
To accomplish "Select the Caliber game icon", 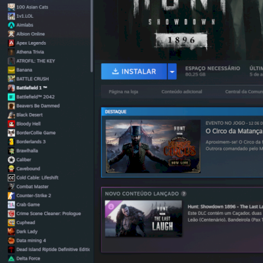I will coord(11,160).
